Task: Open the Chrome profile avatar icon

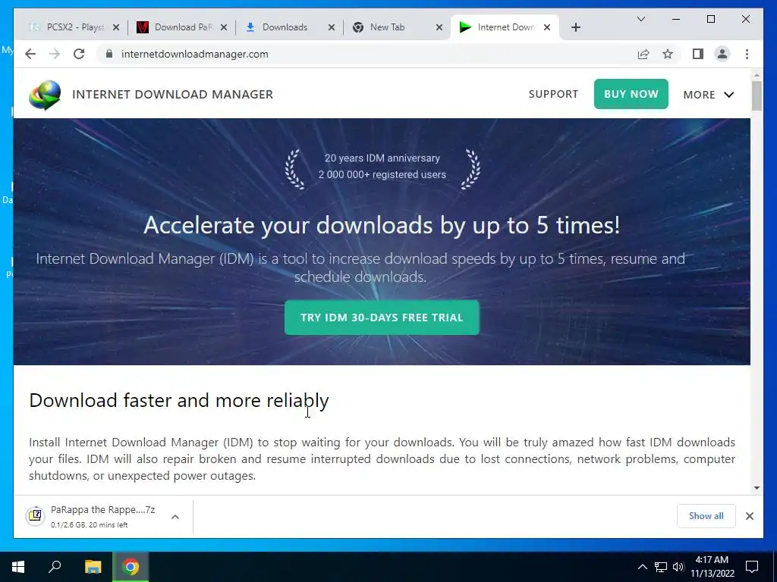Action: tap(722, 54)
